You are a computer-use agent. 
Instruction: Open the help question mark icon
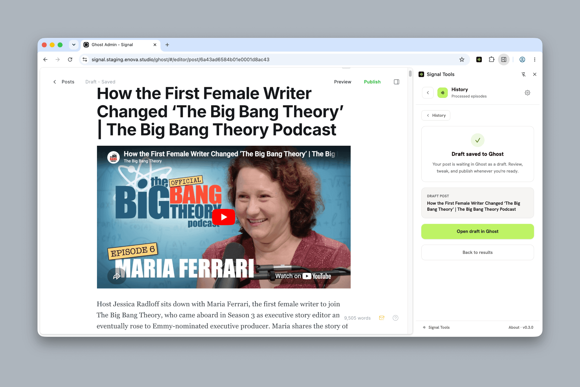[395, 318]
